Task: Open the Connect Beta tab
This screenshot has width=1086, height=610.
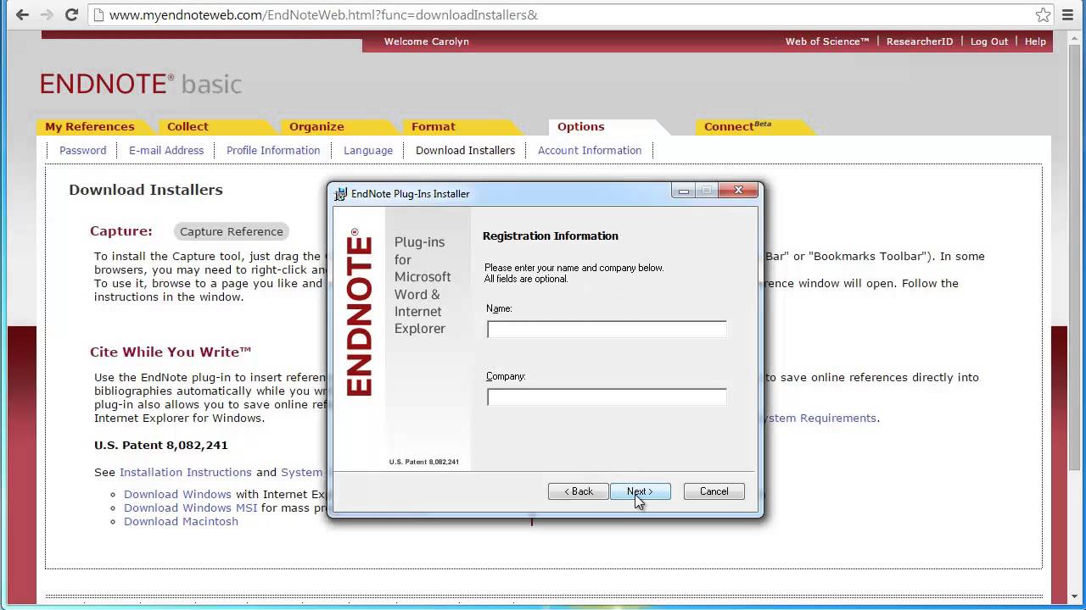Action: coord(737,126)
